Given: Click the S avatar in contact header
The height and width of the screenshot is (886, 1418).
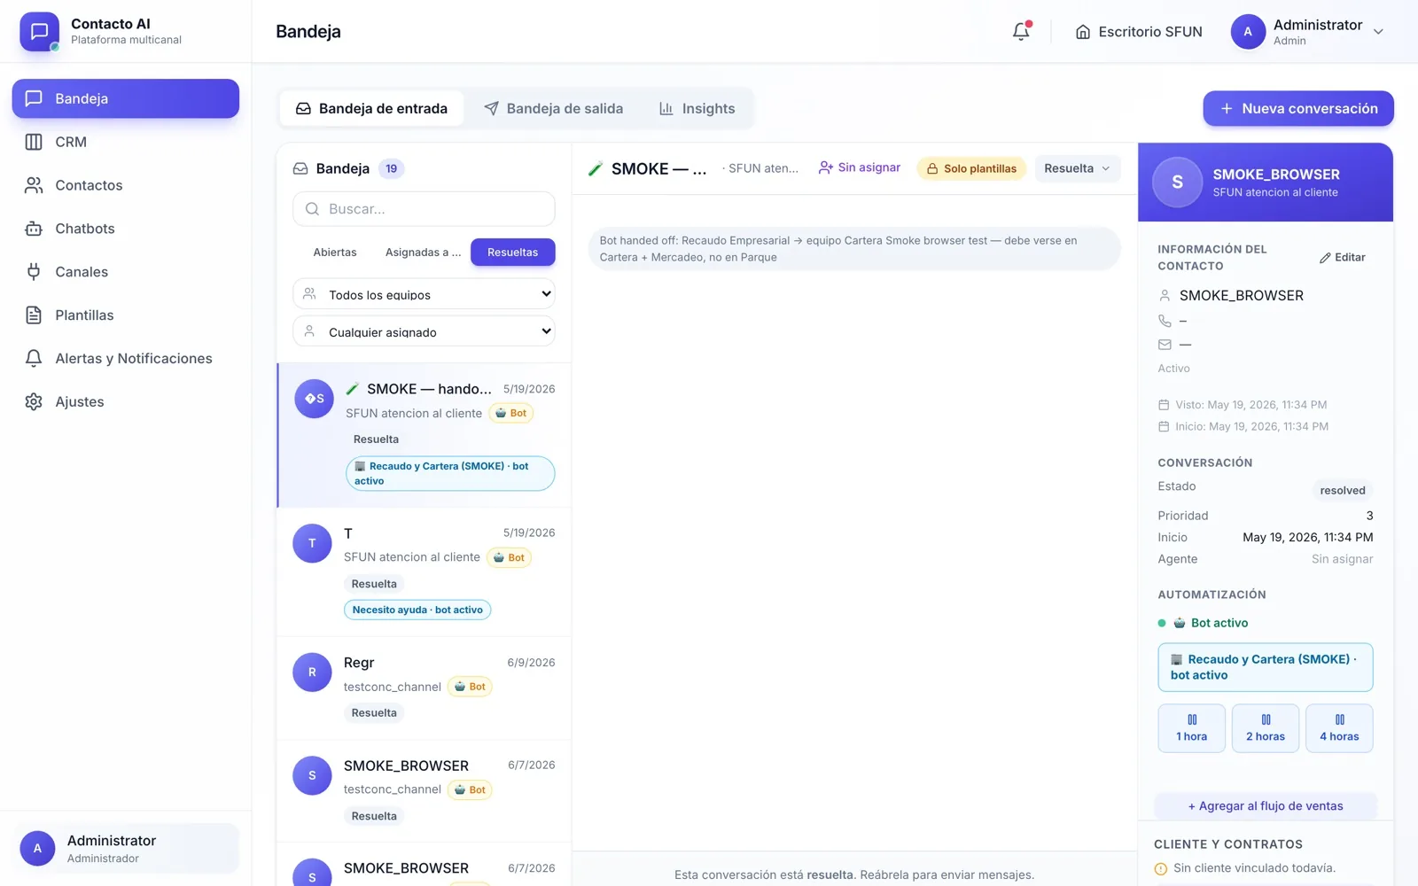Looking at the screenshot, I should click(1177, 182).
